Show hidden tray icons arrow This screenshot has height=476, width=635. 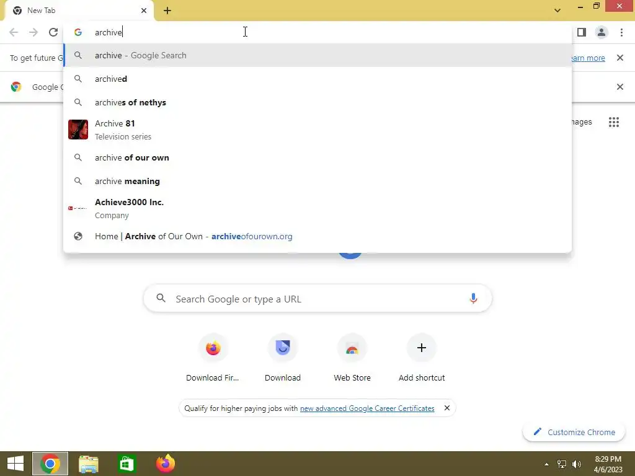point(546,464)
